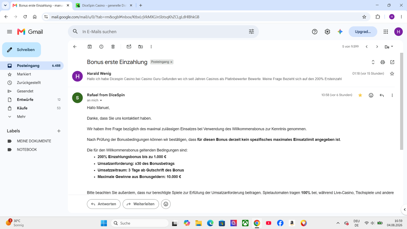Open Gmail support help icon
The width and height of the screenshot is (407, 229).
pyautogui.click(x=314, y=32)
